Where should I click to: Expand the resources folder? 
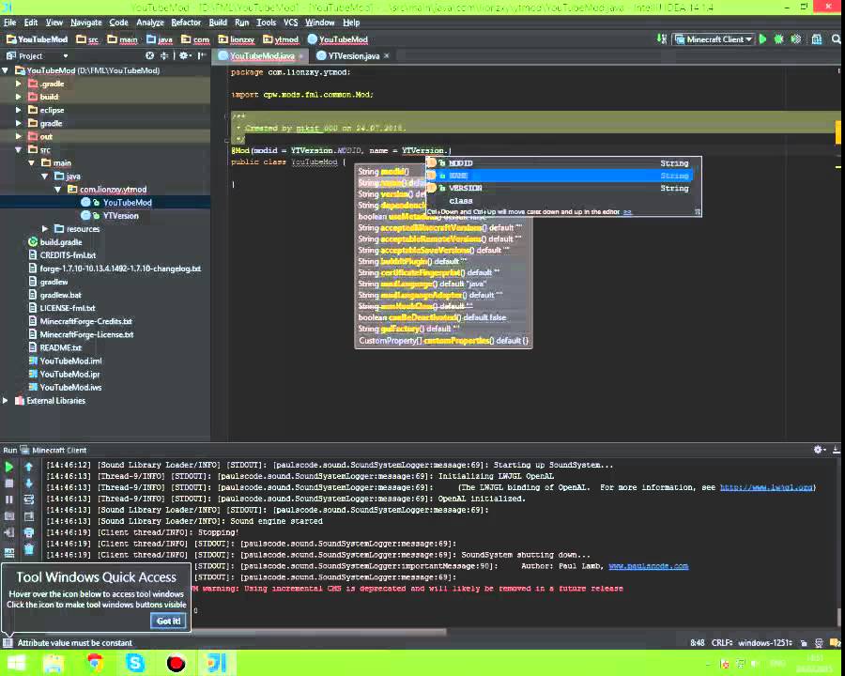[x=45, y=229]
